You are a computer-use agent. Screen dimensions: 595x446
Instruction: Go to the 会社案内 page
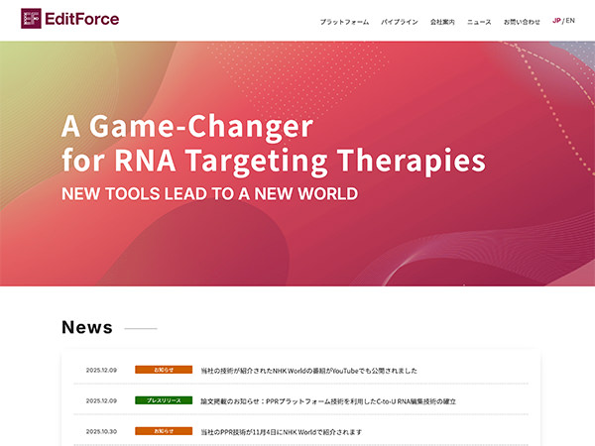pyautogui.click(x=442, y=21)
